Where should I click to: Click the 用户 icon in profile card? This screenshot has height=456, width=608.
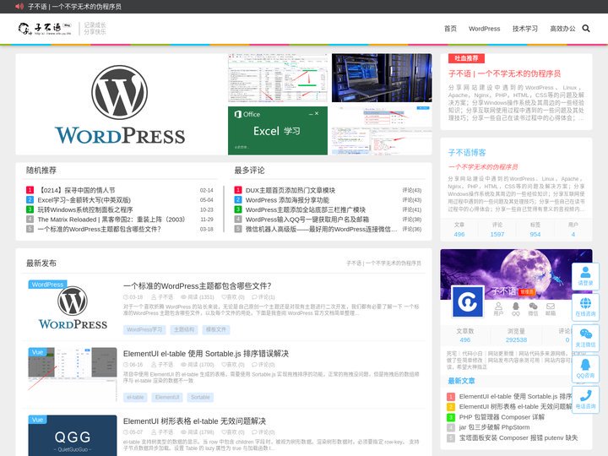coord(498,309)
